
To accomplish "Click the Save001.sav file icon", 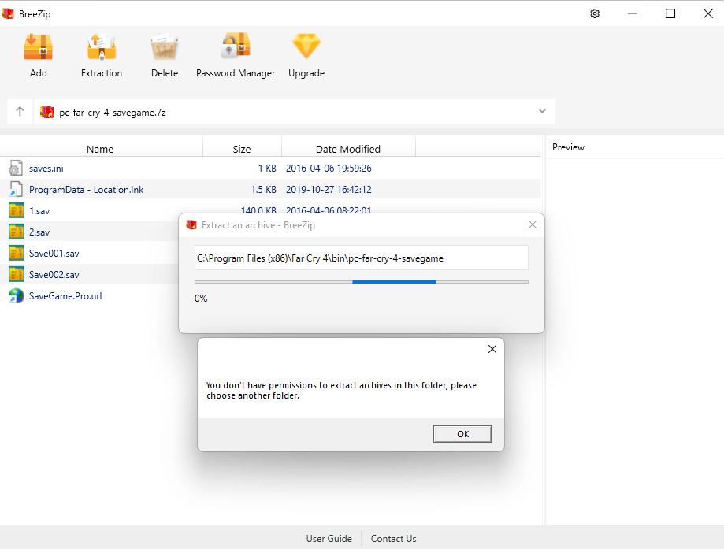I will pyautogui.click(x=16, y=253).
